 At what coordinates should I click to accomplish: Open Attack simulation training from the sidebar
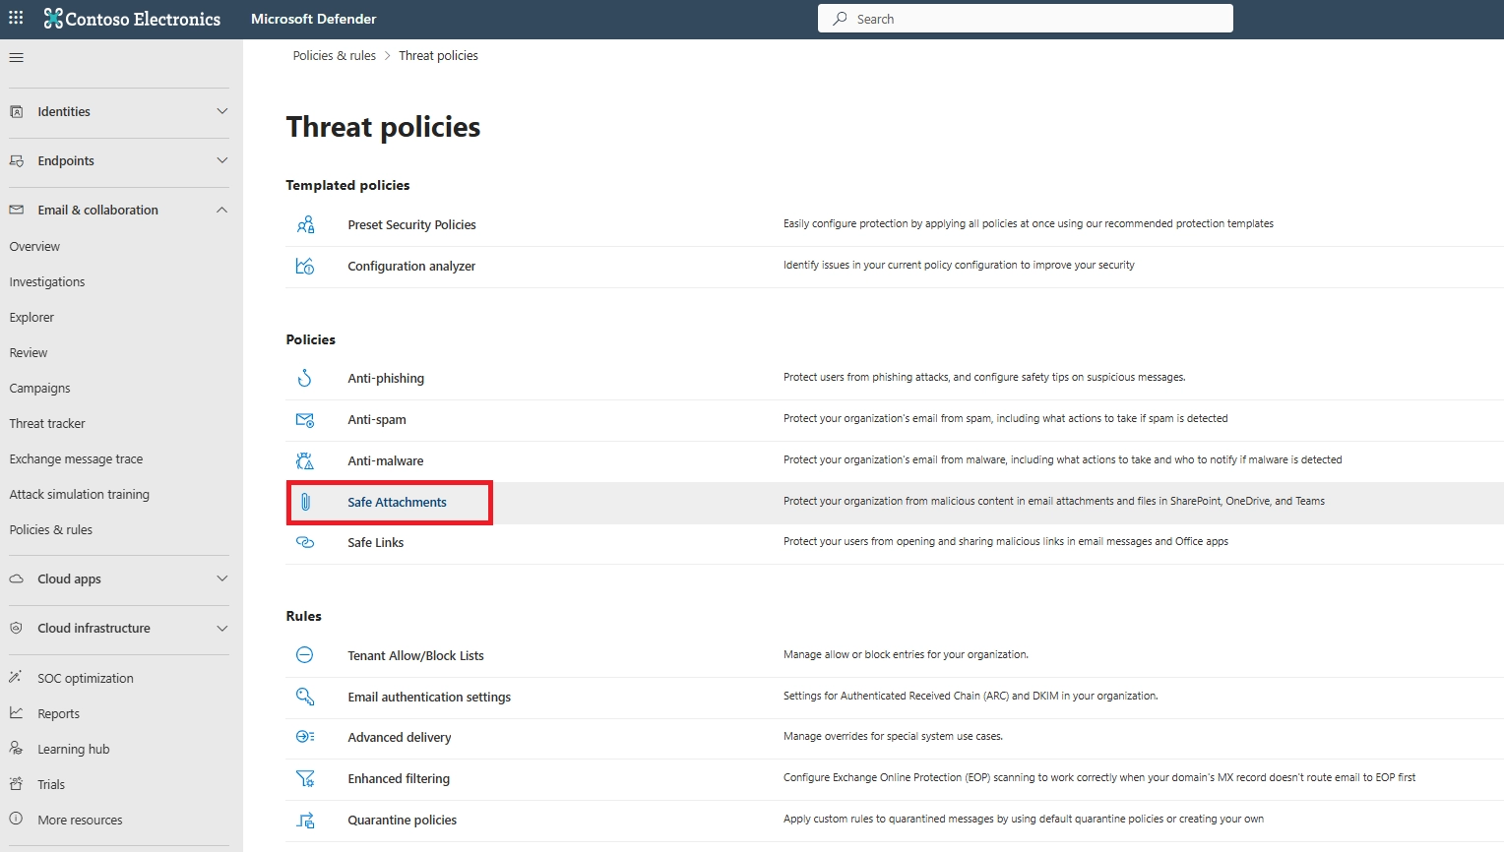tap(79, 494)
